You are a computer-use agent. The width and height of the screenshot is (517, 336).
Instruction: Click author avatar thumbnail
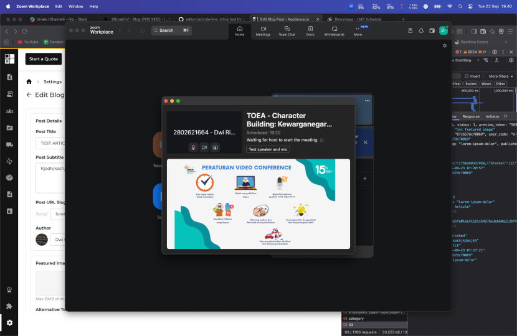point(42,240)
